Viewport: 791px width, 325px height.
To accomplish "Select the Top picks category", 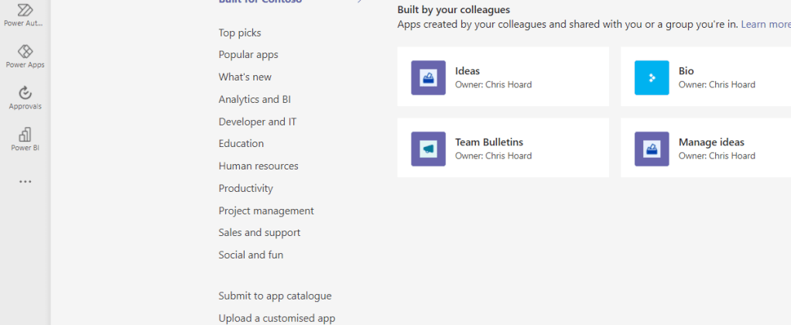I will click(x=240, y=32).
